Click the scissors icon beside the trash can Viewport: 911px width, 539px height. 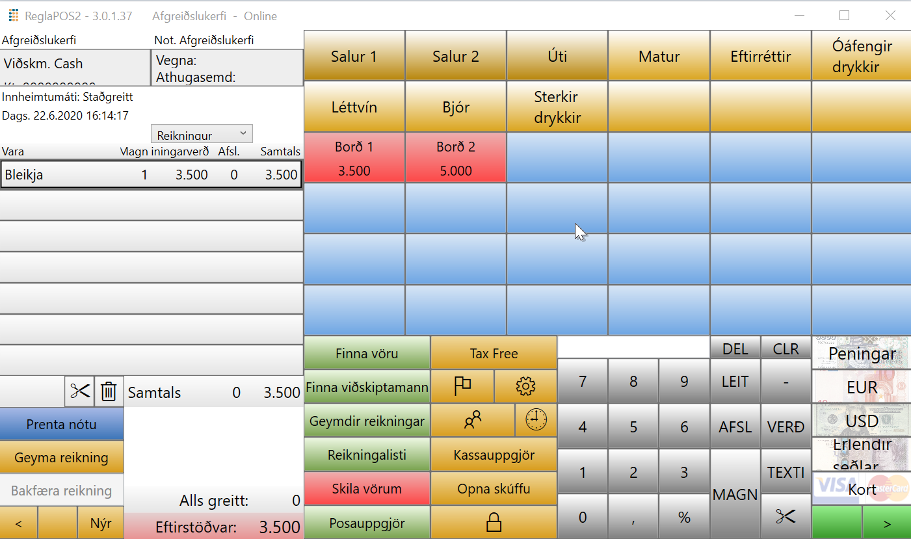[80, 391]
